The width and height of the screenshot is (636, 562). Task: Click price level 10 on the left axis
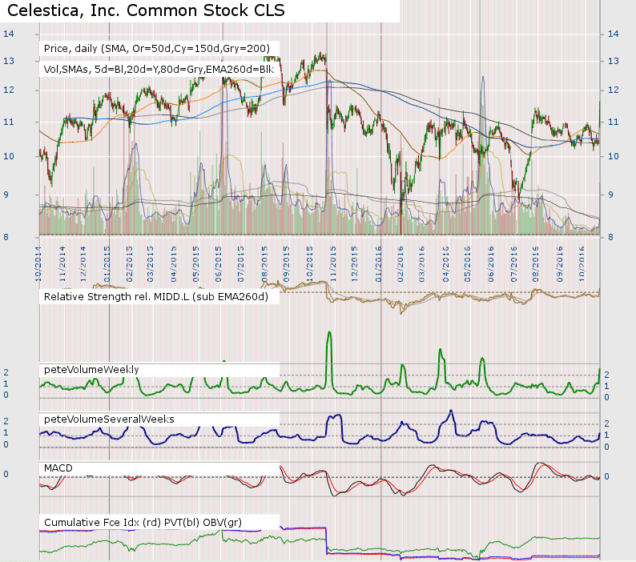coord(9,156)
